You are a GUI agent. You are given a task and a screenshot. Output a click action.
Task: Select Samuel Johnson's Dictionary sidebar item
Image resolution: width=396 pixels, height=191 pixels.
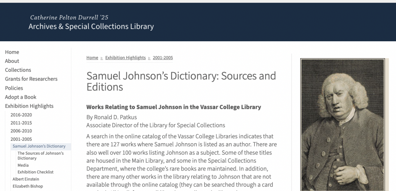pos(39,146)
